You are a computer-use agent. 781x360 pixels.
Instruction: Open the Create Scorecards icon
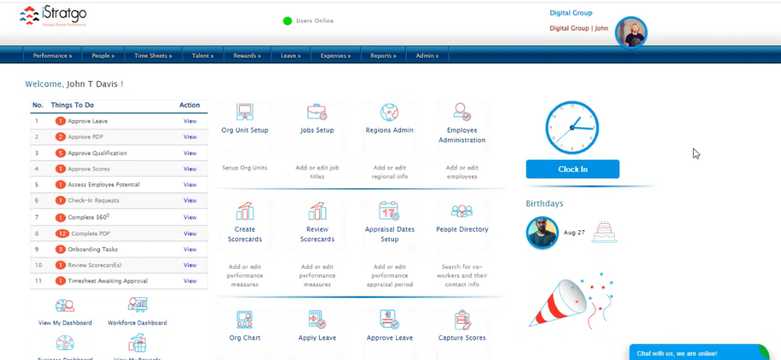244,211
